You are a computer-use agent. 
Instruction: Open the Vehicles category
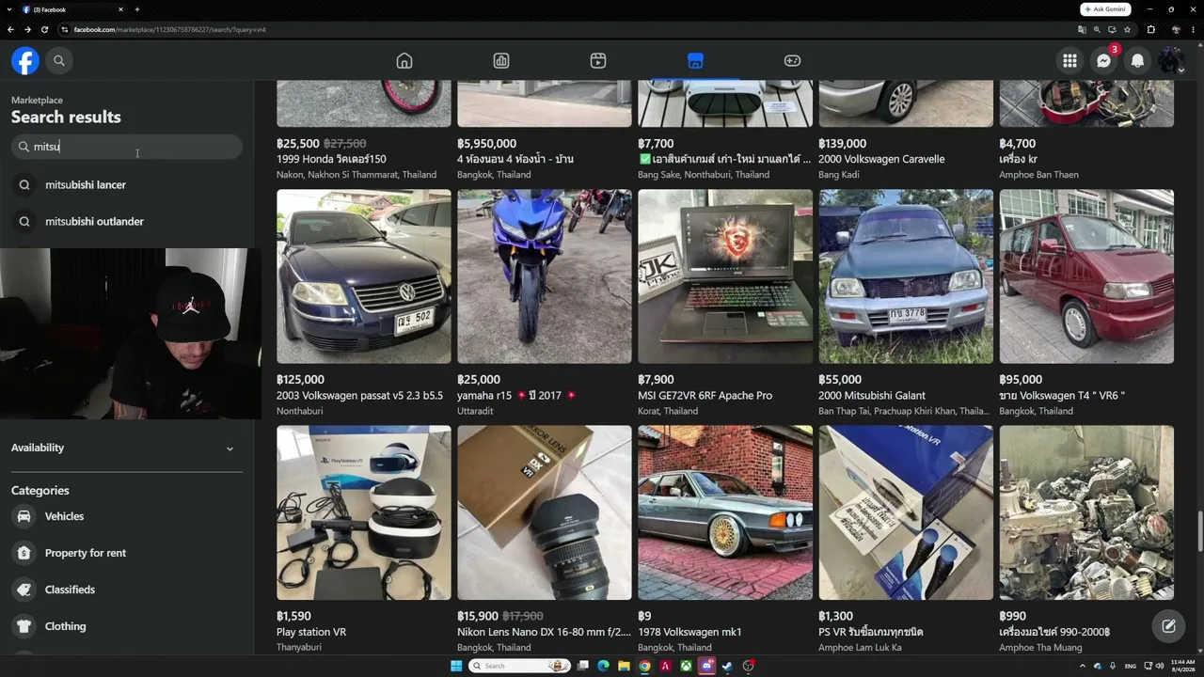point(127,516)
